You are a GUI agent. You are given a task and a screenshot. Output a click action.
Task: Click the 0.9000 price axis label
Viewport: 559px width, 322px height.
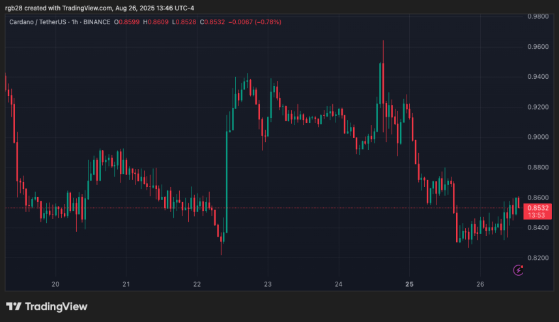538,137
